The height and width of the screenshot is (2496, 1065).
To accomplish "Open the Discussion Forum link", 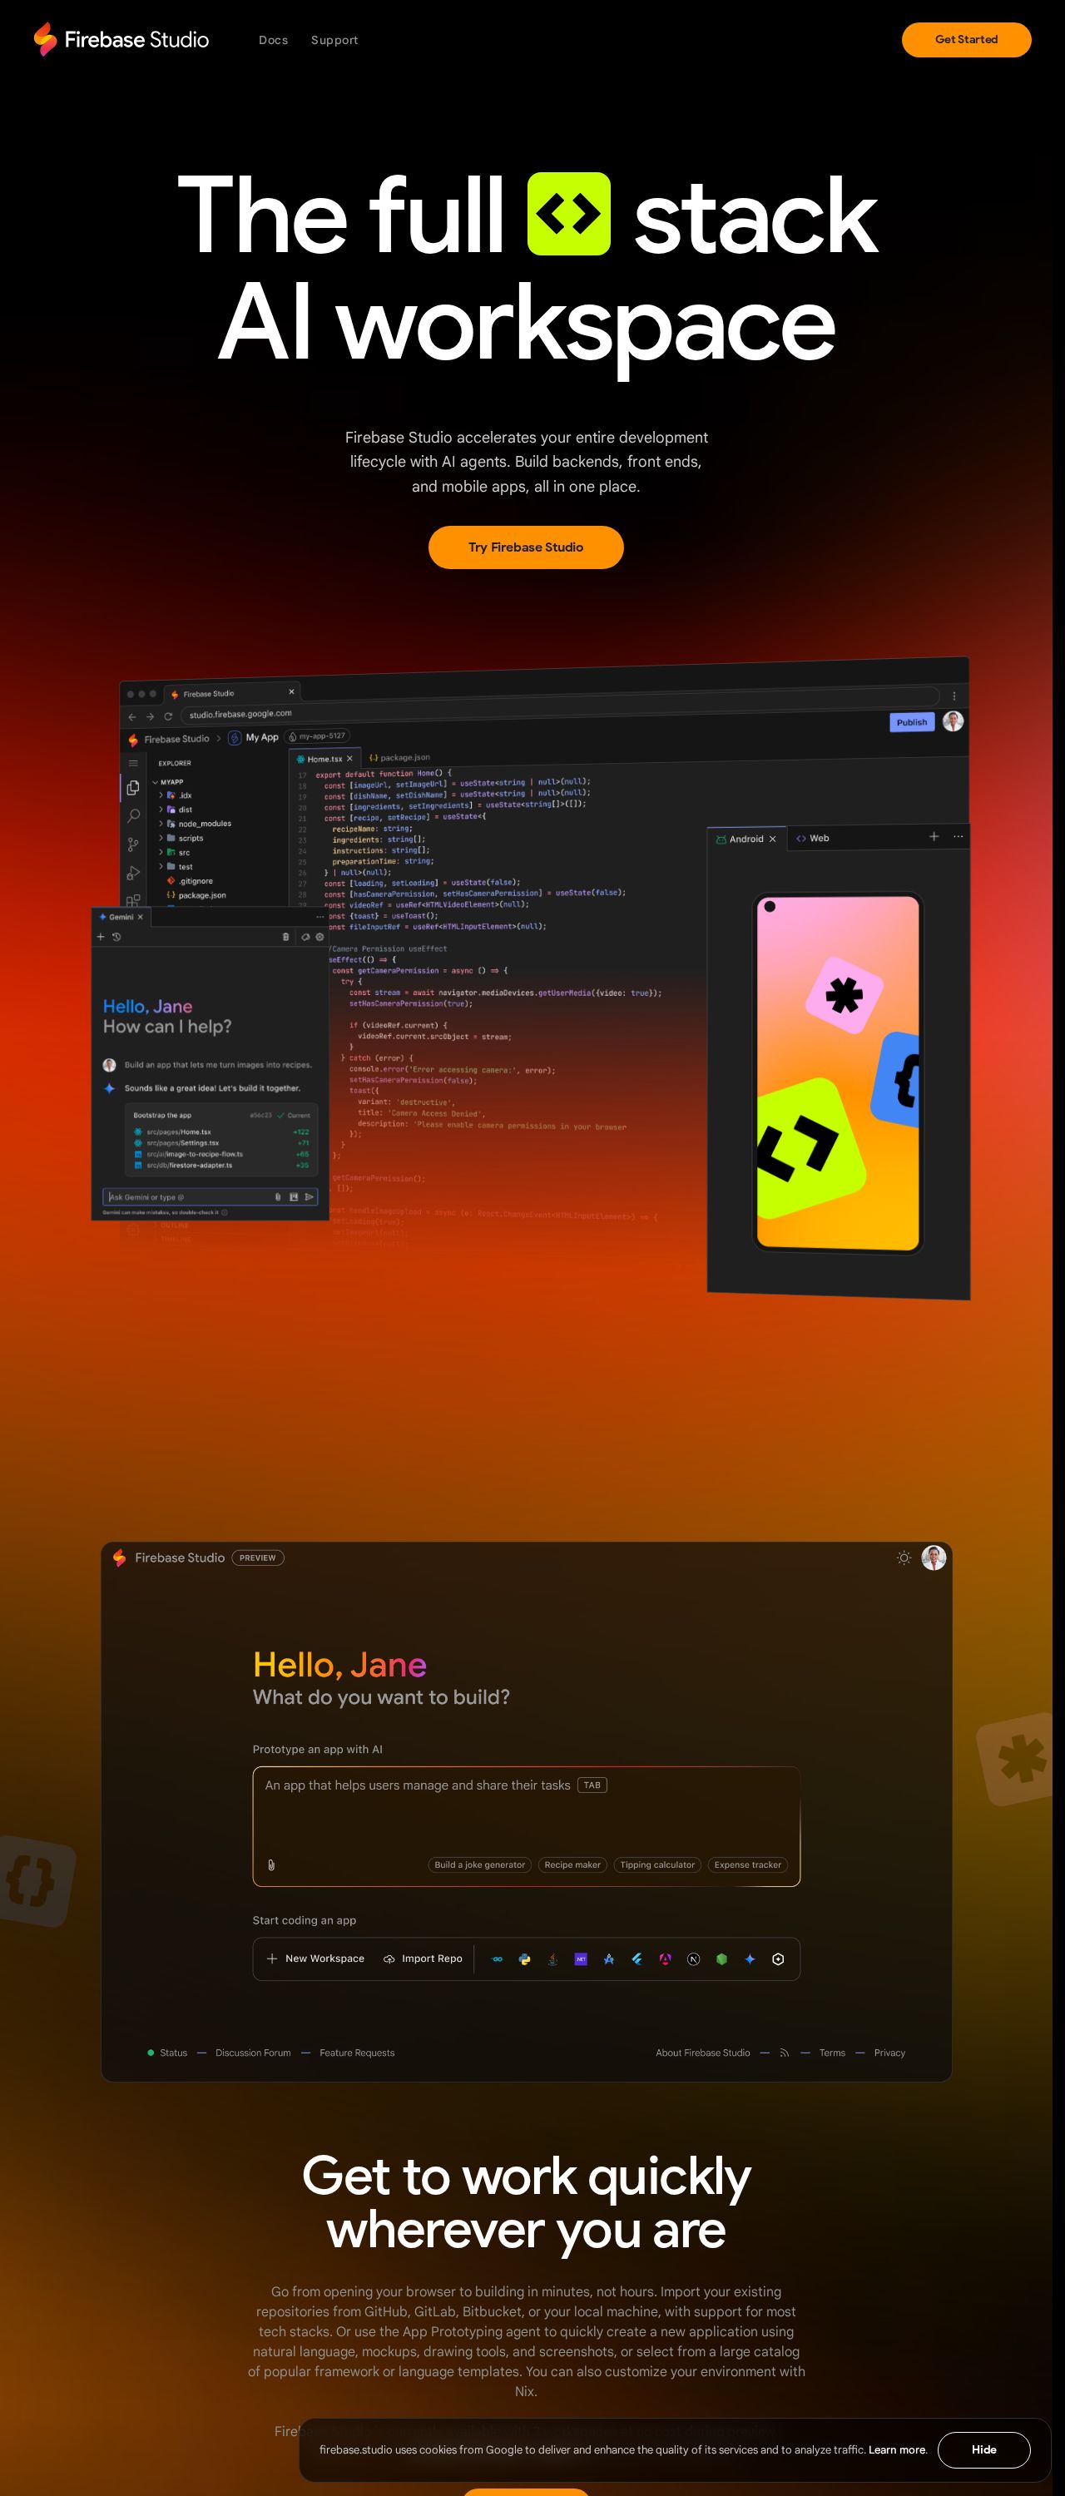I will click(253, 2053).
